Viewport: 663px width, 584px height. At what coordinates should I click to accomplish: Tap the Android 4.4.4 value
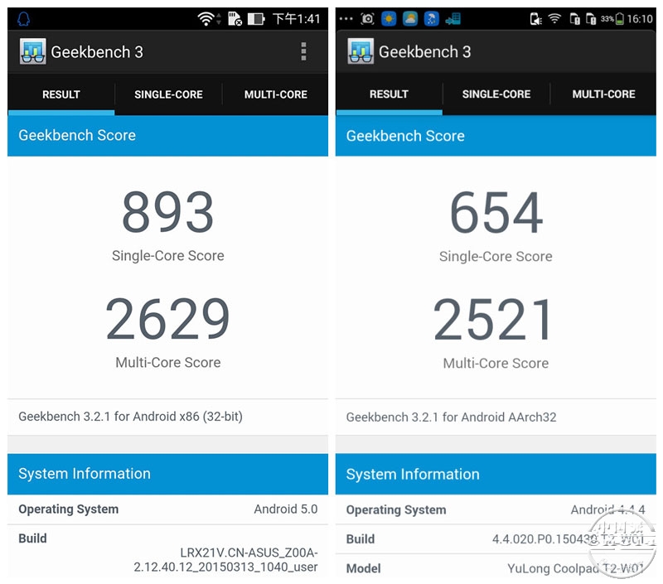pos(607,510)
